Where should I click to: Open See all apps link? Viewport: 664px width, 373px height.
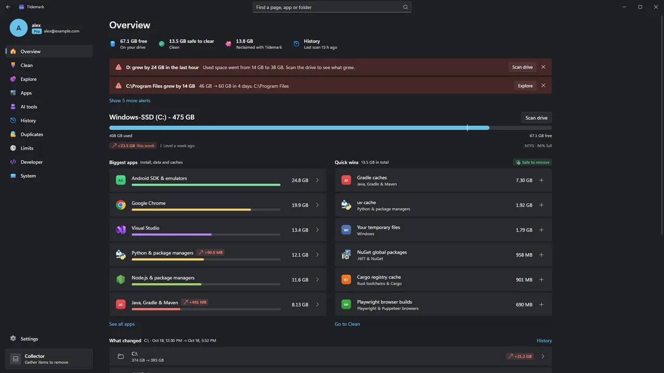122,324
